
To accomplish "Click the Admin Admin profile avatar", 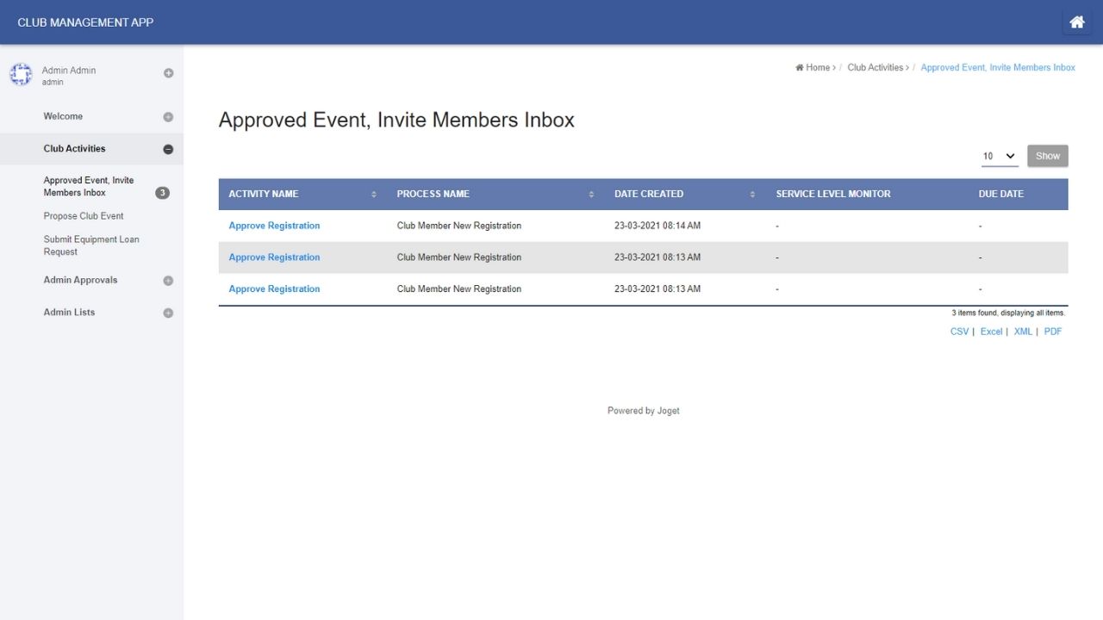I will [x=21, y=75].
